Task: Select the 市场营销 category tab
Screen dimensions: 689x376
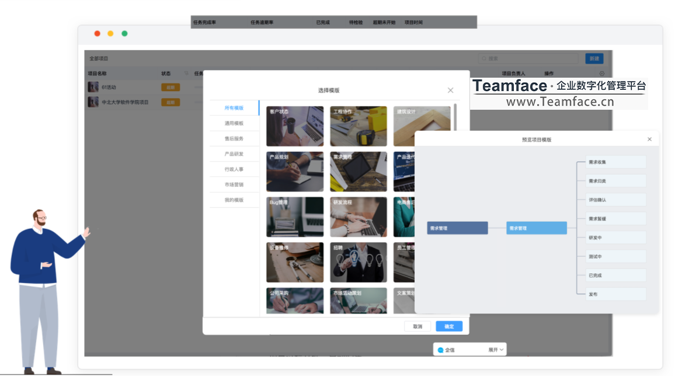Action: point(234,184)
